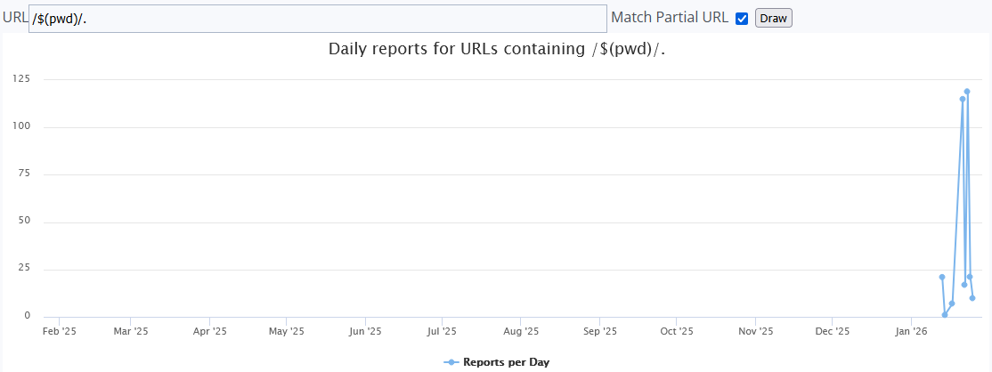Click the Jan '26 x-axis label
Image resolution: width=992 pixels, height=372 pixels.
909,332
